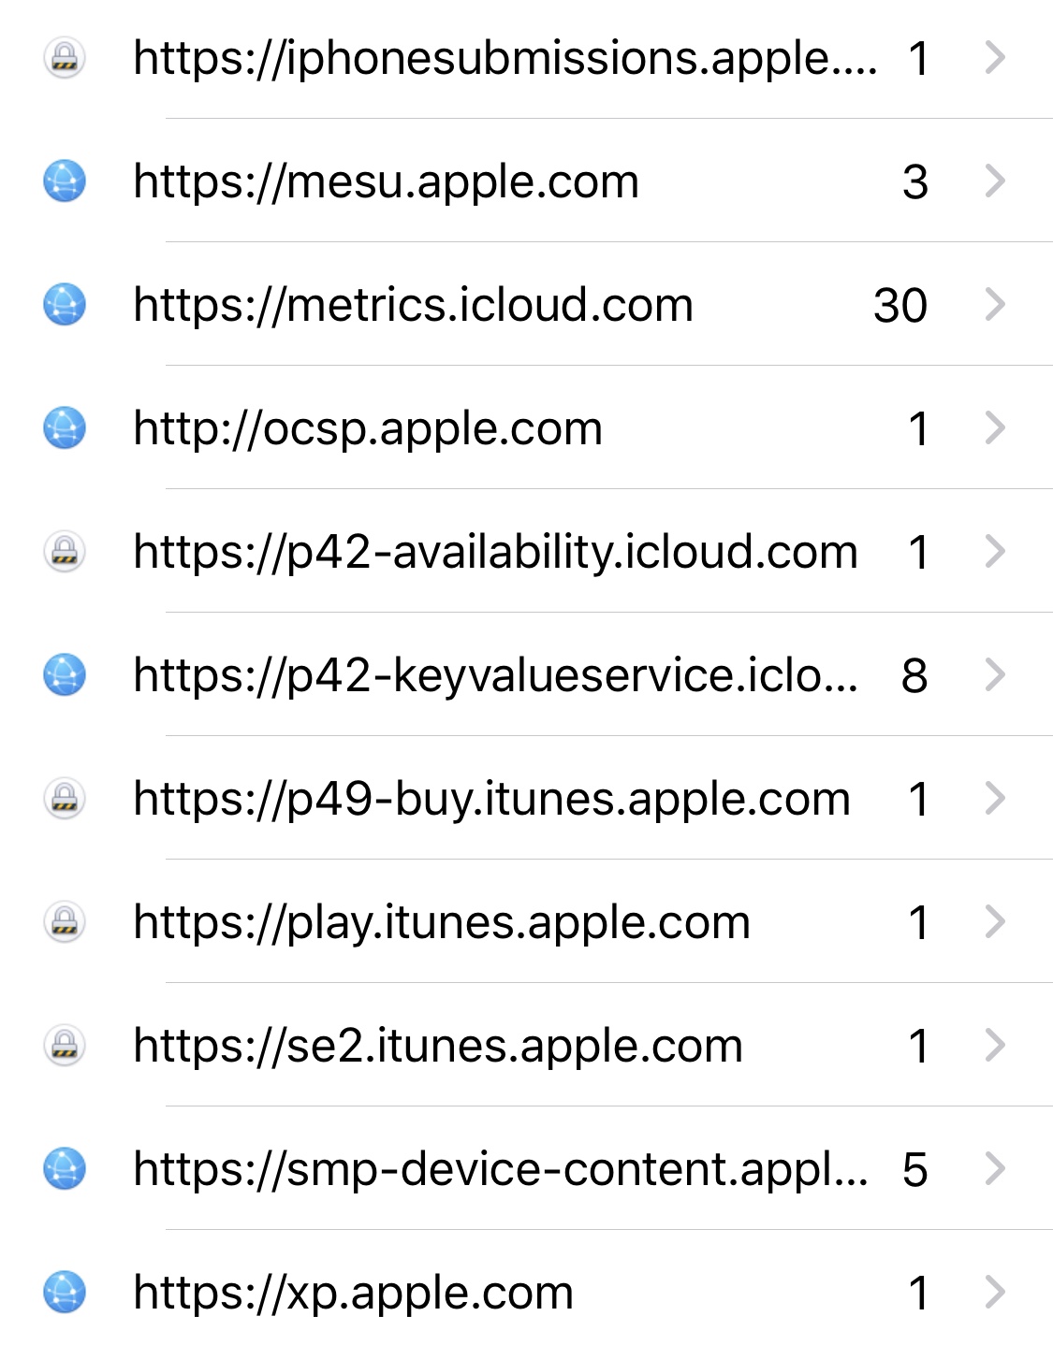Click the globe icon beside smp-device-content host
Viewport: 1053px width, 1345px height.
65,1169
